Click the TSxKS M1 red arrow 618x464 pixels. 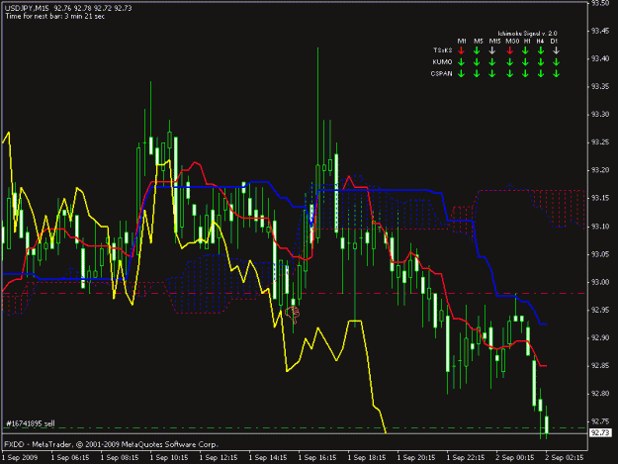[461, 50]
